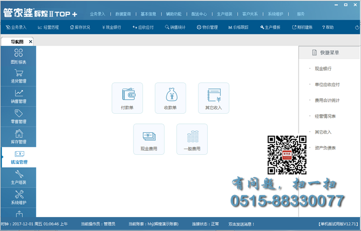Open the 付款单 wallet tile
This screenshot has height=231, width=361.
pyautogui.click(x=127, y=98)
